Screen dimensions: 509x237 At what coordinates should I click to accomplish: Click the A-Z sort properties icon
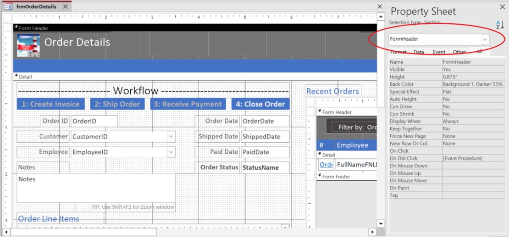(499, 25)
